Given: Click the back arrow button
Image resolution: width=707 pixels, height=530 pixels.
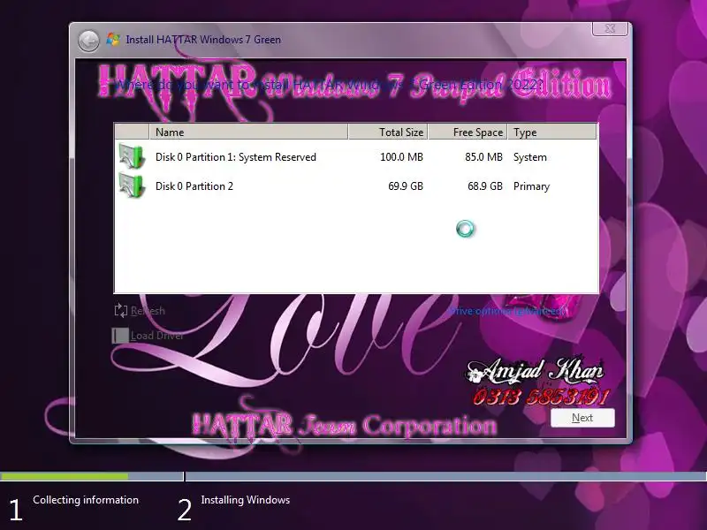Looking at the screenshot, I should pyautogui.click(x=88, y=41).
